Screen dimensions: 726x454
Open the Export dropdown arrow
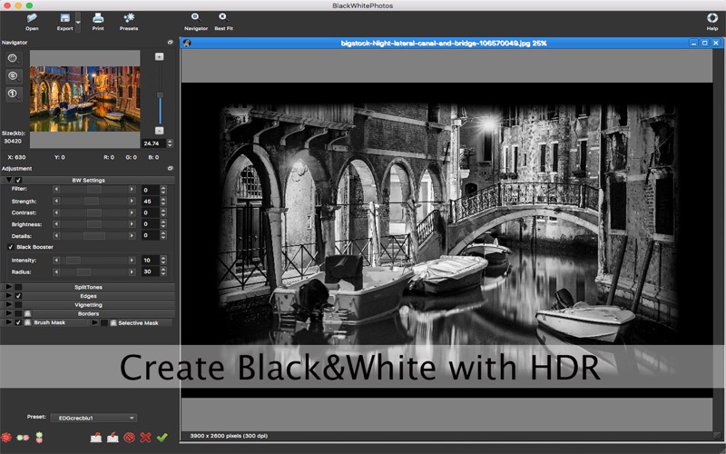(78, 22)
